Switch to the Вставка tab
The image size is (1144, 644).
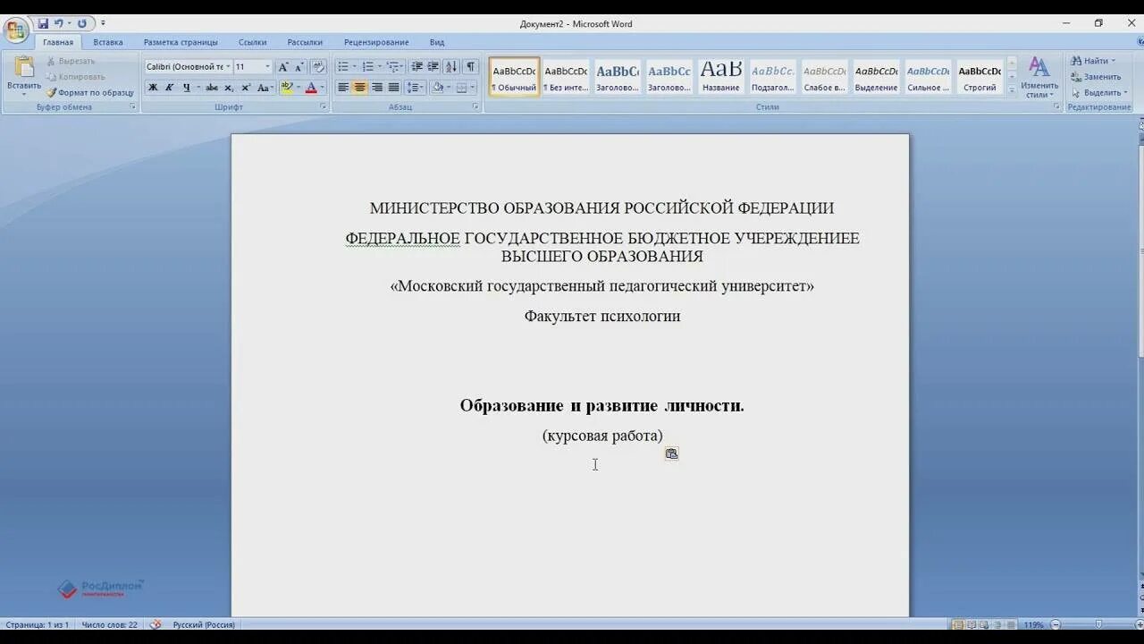(x=108, y=42)
